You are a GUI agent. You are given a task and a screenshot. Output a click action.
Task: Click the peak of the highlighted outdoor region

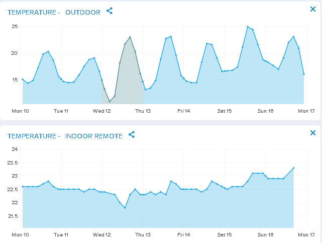click(130, 37)
